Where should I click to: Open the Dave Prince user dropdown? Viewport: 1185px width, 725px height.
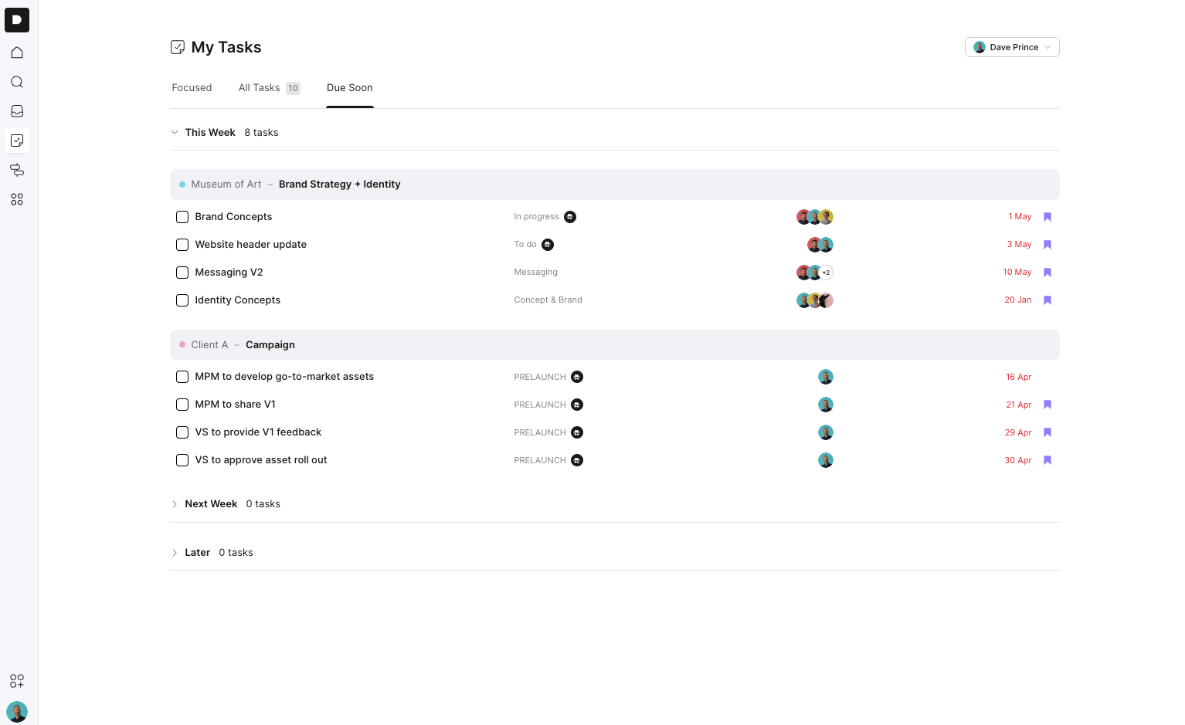tap(1012, 47)
